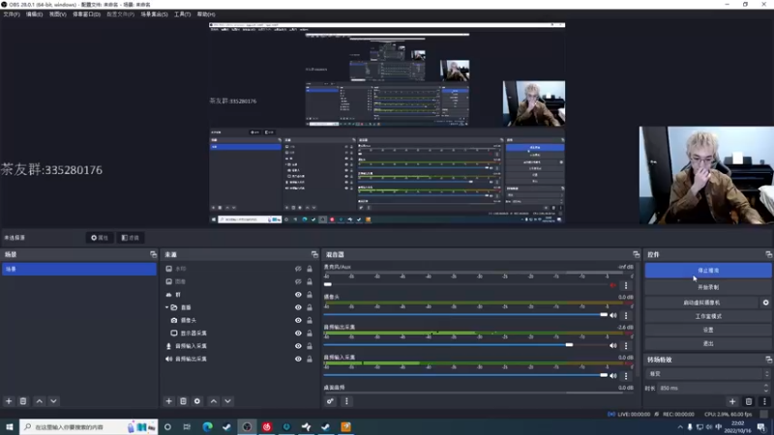Image resolution: width=774 pixels, height=435 pixels.
Task: Open the 停靠窗口(D) menu
Action: 86,14
